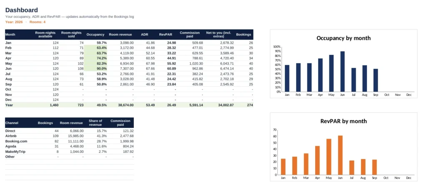Click the 'Occupancy by month' chart title

click(344, 38)
